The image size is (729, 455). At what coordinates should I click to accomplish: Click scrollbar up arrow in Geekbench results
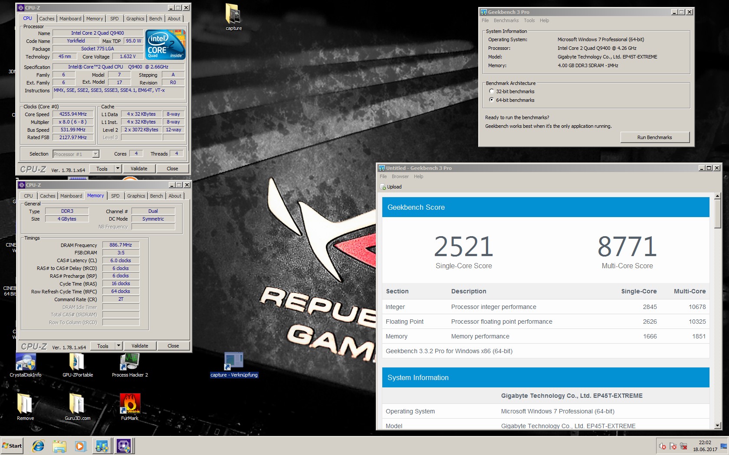[718, 196]
